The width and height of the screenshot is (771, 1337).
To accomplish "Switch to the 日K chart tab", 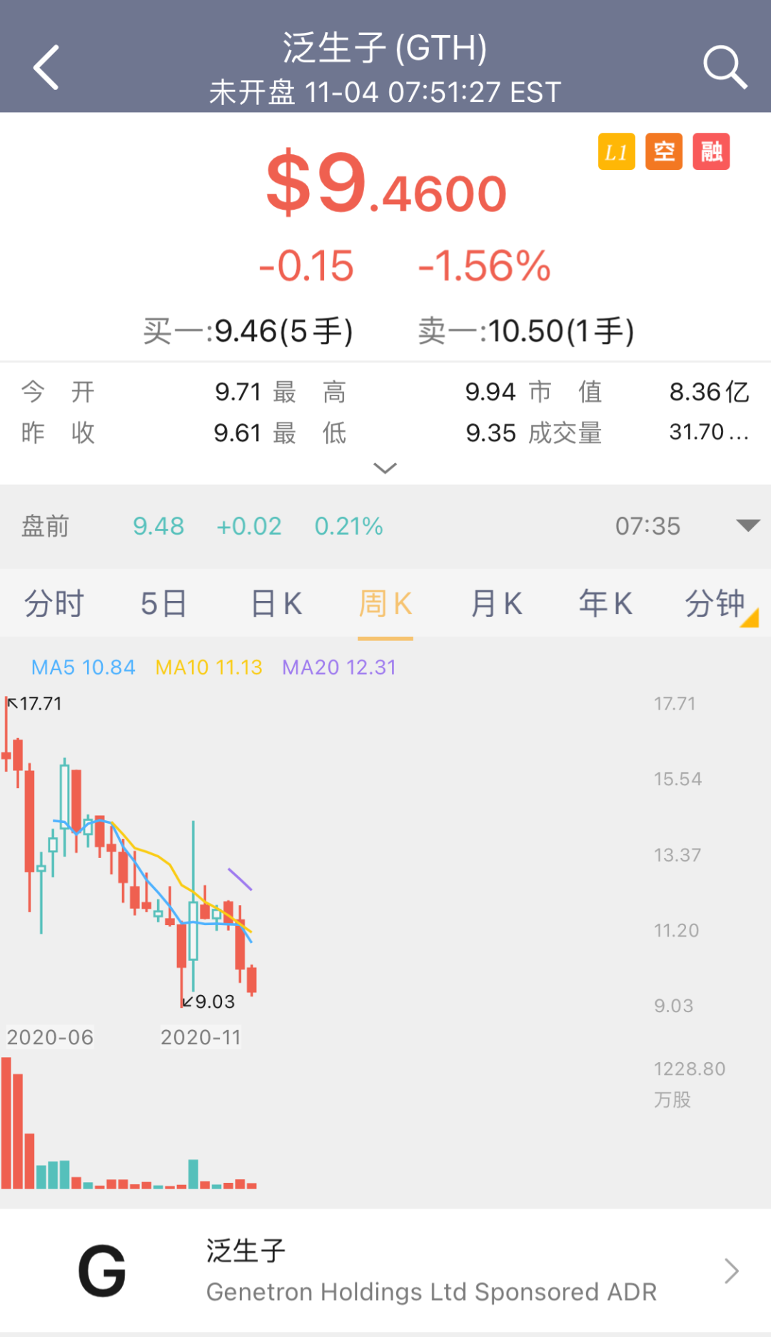I will tap(276, 603).
